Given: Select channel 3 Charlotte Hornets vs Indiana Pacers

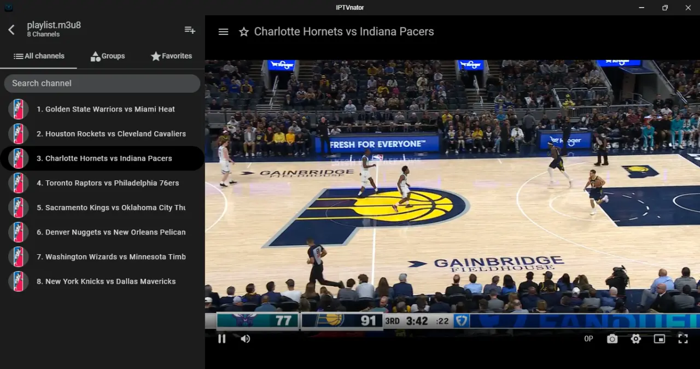Looking at the screenshot, I should pos(102,158).
